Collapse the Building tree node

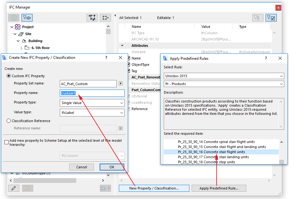(x=18, y=41)
